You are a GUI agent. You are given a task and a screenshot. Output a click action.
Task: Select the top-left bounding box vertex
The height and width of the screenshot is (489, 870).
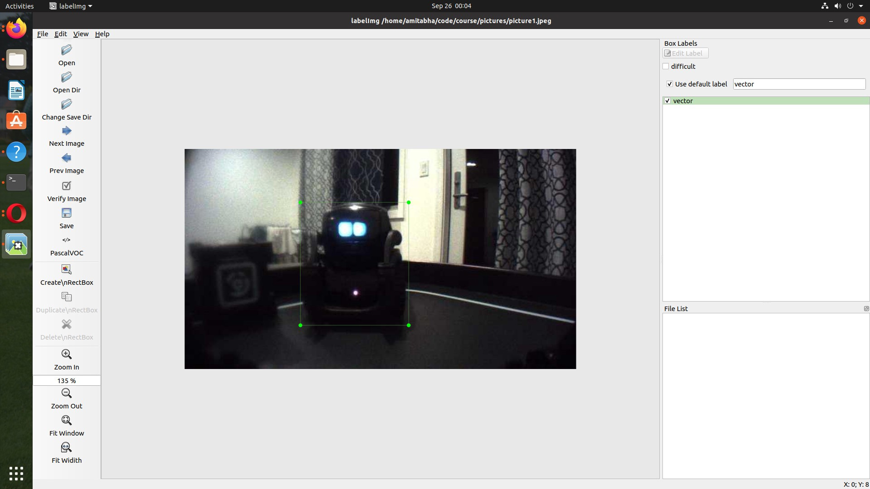(x=300, y=202)
